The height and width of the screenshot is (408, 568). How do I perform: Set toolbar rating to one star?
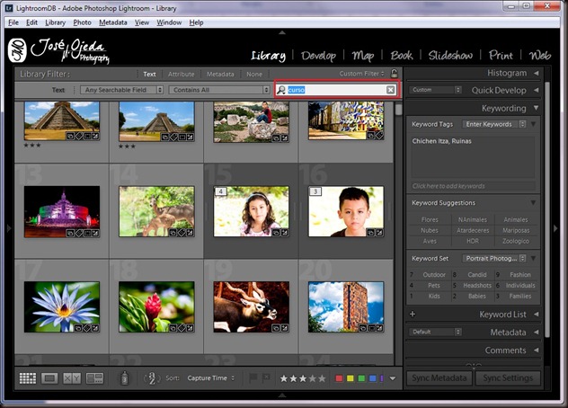(x=284, y=378)
